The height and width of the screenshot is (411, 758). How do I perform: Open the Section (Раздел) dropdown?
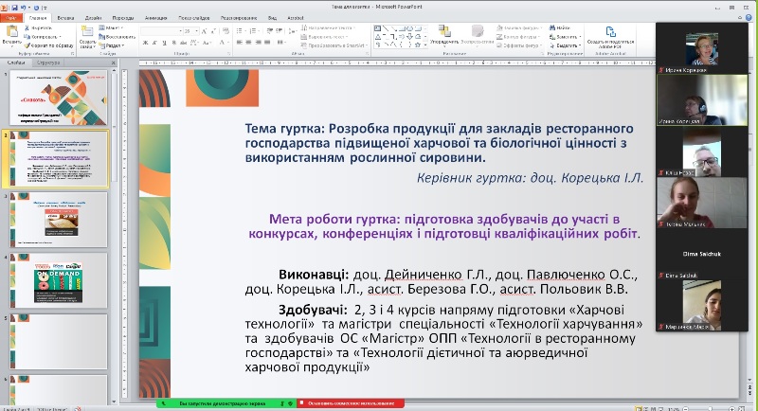click(x=114, y=45)
